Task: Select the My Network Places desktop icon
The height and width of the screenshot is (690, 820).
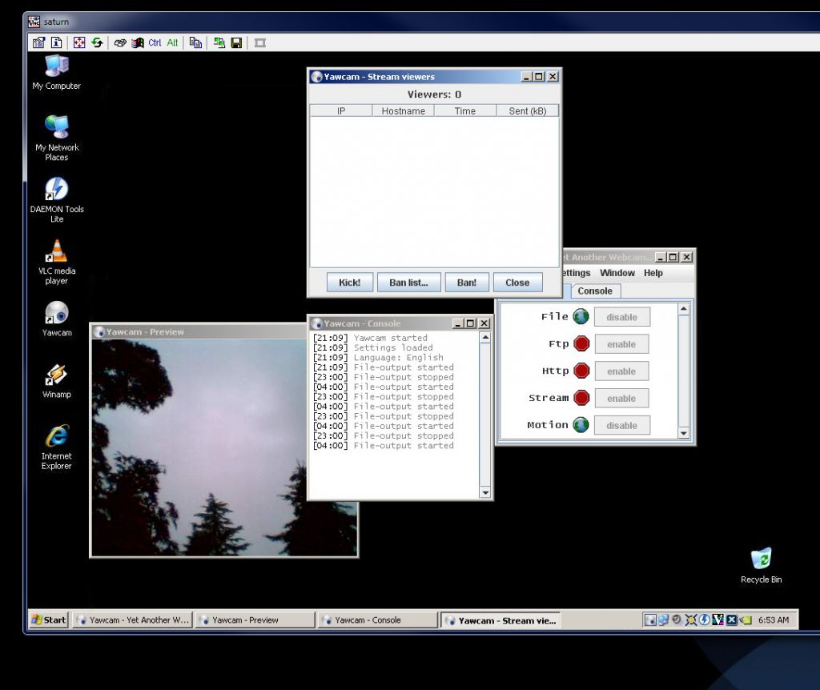Action: [57, 138]
